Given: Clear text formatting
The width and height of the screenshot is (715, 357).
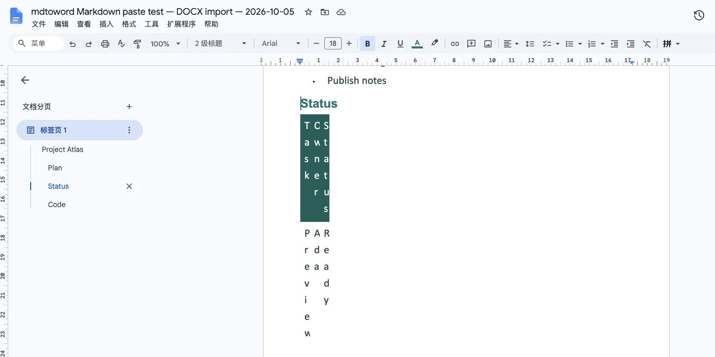Looking at the screenshot, I should click(647, 44).
